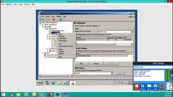The width and height of the screenshot is (173, 97).
Task: Open Chrome from the host taskbar
Action: 11,95
